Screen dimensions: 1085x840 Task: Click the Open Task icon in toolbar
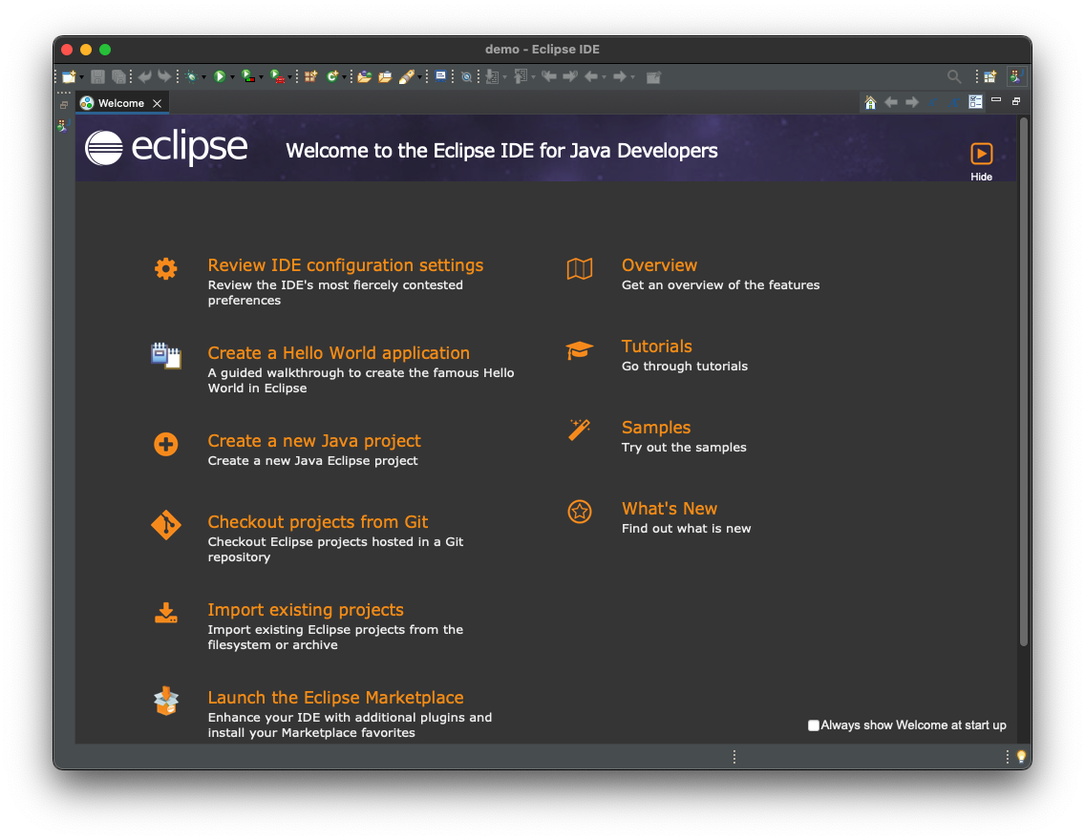pos(385,76)
